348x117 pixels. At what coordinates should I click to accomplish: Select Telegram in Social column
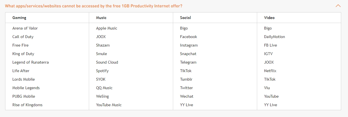tap(188, 62)
